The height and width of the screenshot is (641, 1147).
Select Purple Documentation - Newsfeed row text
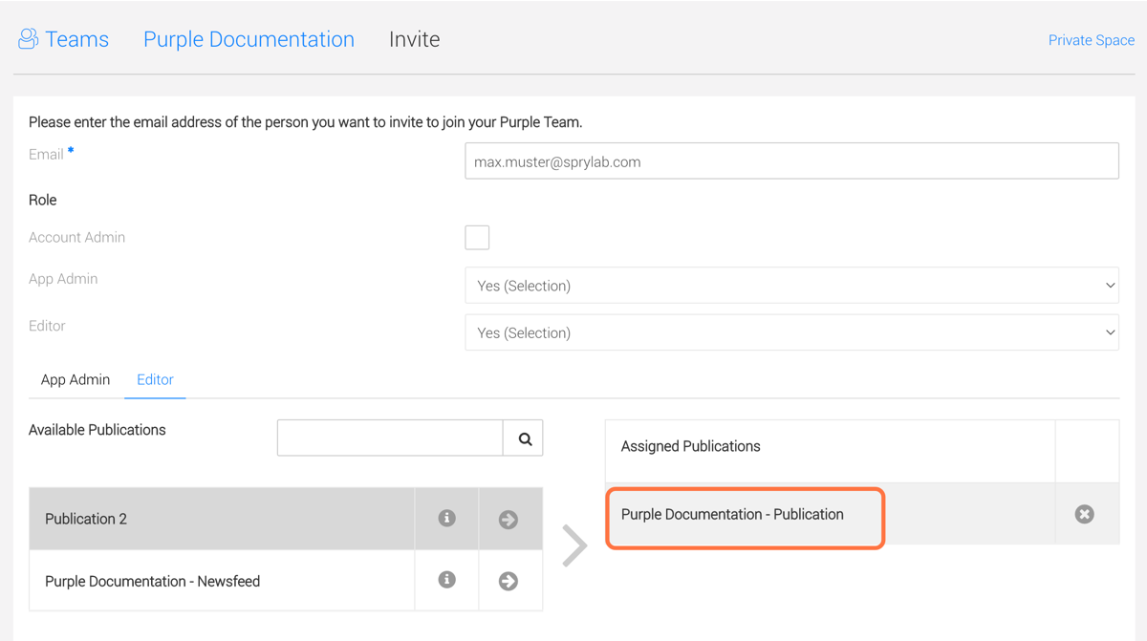(x=153, y=581)
